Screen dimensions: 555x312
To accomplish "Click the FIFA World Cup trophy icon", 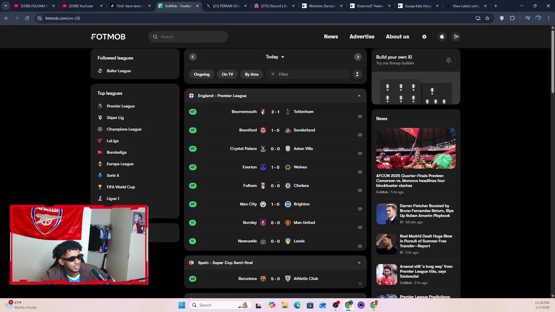I will 100,187.
